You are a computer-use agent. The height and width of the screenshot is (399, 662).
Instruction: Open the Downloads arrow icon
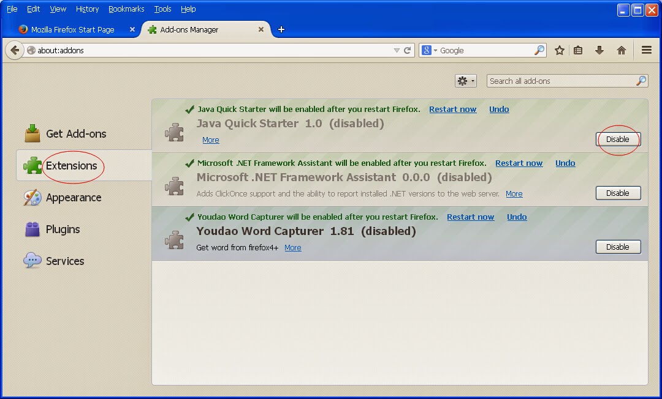(599, 51)
